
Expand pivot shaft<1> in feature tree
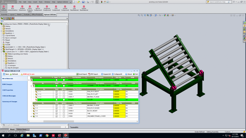[2, 47]
